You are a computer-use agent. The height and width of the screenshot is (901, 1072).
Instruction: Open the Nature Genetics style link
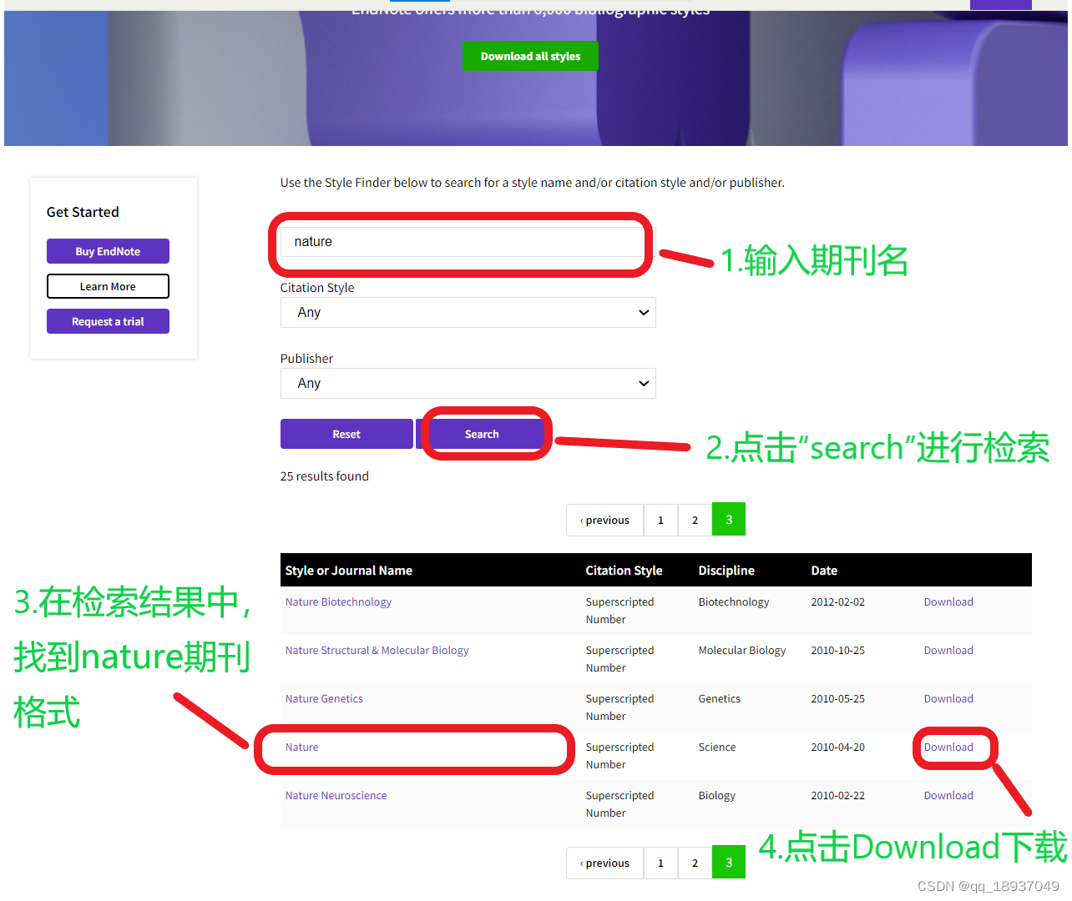tap(324, 699)
